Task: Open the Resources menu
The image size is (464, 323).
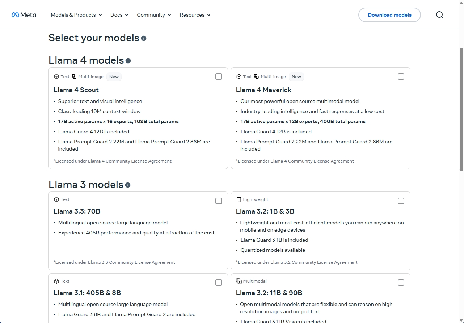Action: point(195,15)
